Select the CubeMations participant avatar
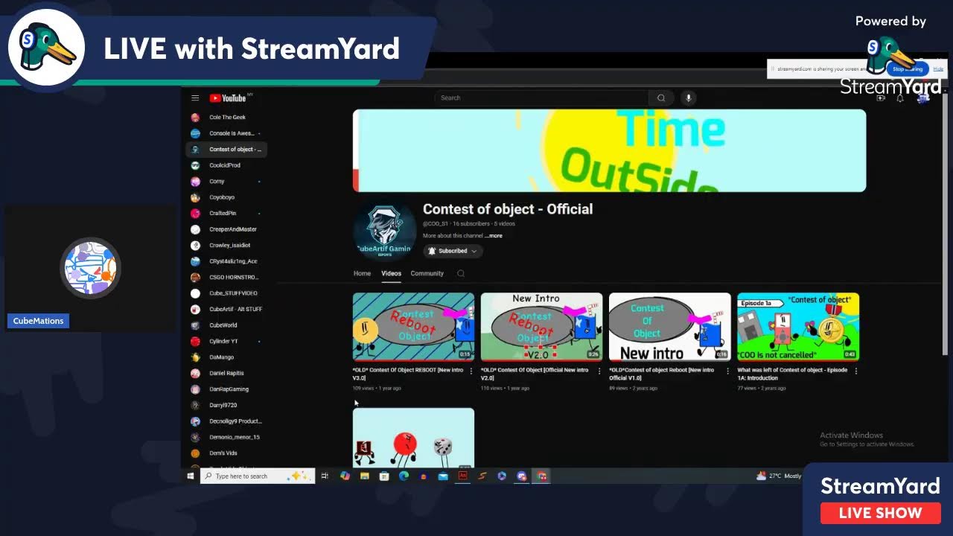Viewport: 953px width, 536px height. (90, 268)
